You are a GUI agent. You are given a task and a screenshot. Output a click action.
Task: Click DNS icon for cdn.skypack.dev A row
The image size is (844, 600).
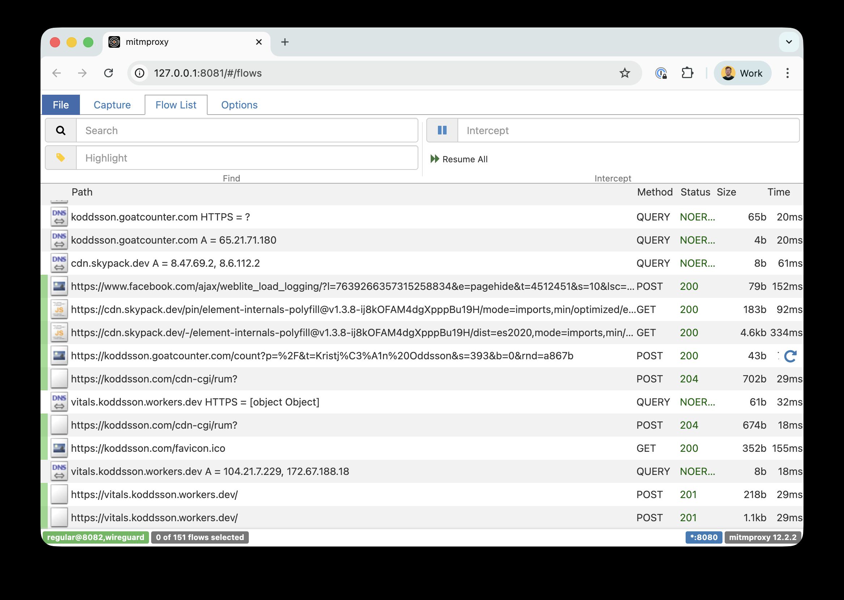click(59, 263)
